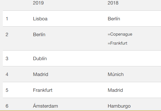Select rank number 4 cell
The width and height of the screenshot is (161, 111).
pyautogui.click(x=7, y=74)
